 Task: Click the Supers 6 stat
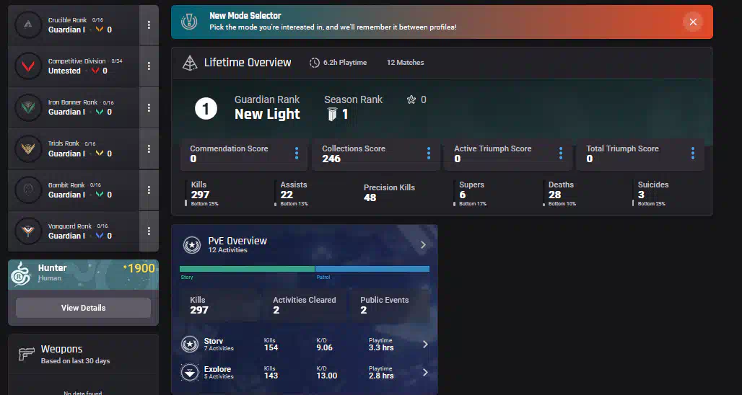(x=471, y=194)
